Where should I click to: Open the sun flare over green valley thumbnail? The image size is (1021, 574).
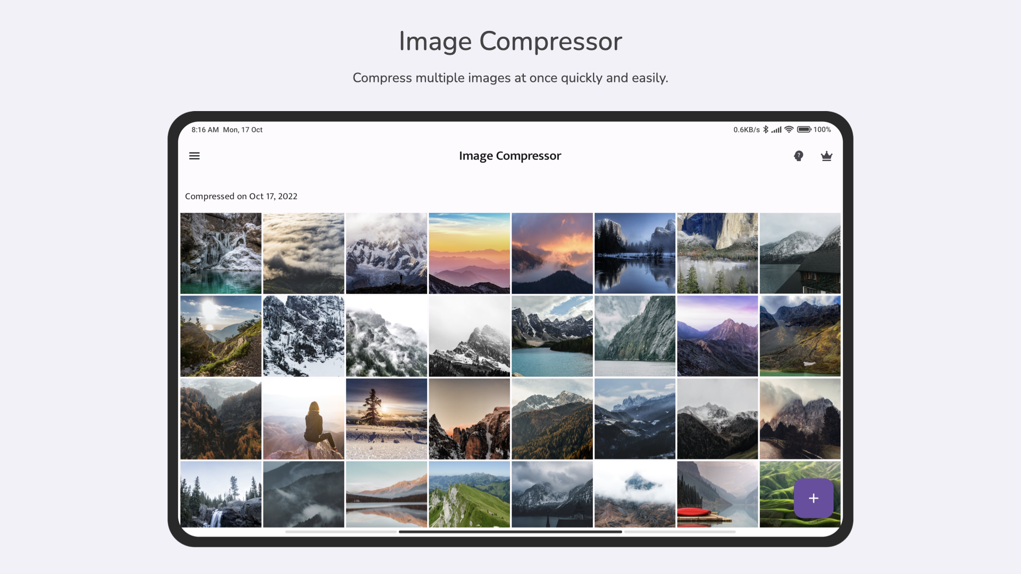[x=221, y=336]
